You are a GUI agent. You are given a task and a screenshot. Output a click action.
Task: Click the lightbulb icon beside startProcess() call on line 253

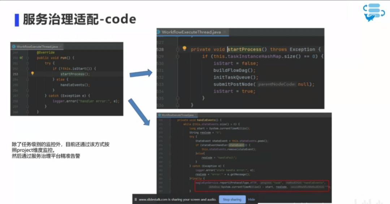(x=32, y=74)
